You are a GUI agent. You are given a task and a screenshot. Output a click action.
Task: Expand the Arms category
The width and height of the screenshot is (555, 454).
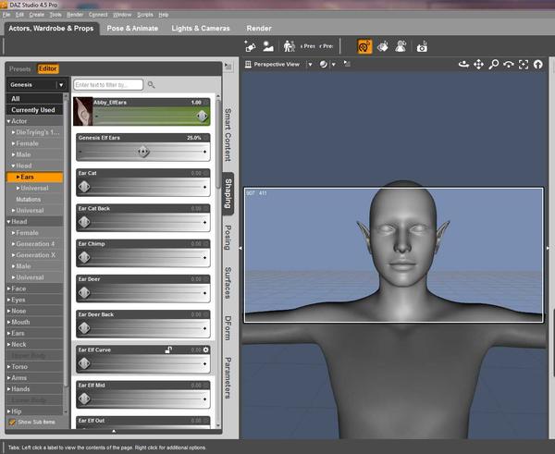(x=9, y=378)
